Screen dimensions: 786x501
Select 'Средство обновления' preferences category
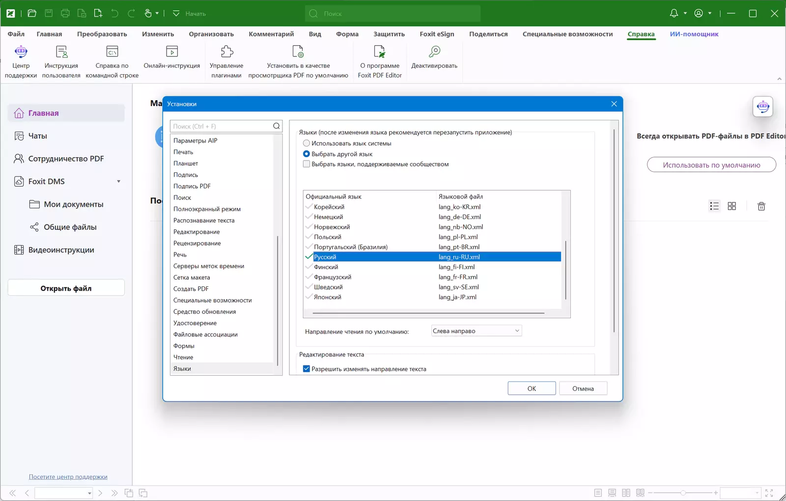click(x=204, y=312)
